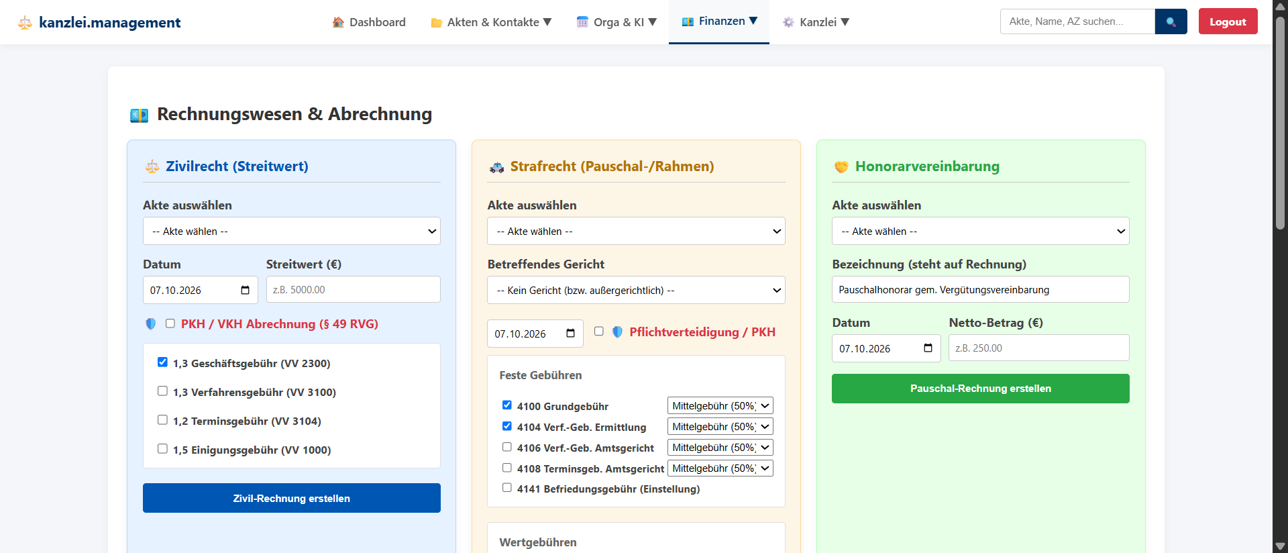
Task: Open Akte wählen dropdown in Strafrecht
Action: click(636, 231)
